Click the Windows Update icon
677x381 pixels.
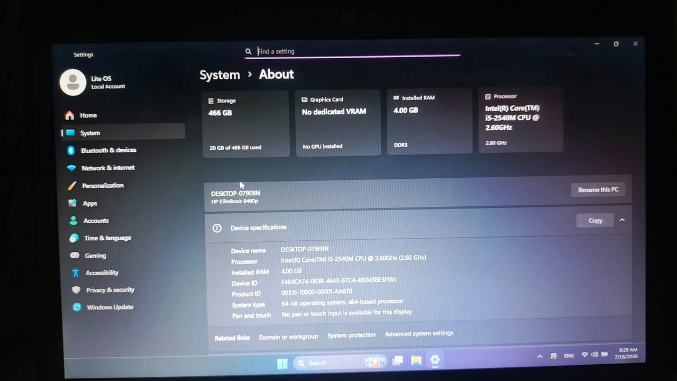pos(77,307)
